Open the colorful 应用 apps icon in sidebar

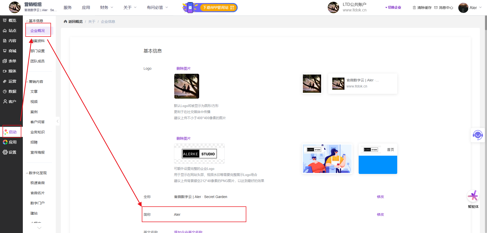(5, 142)
